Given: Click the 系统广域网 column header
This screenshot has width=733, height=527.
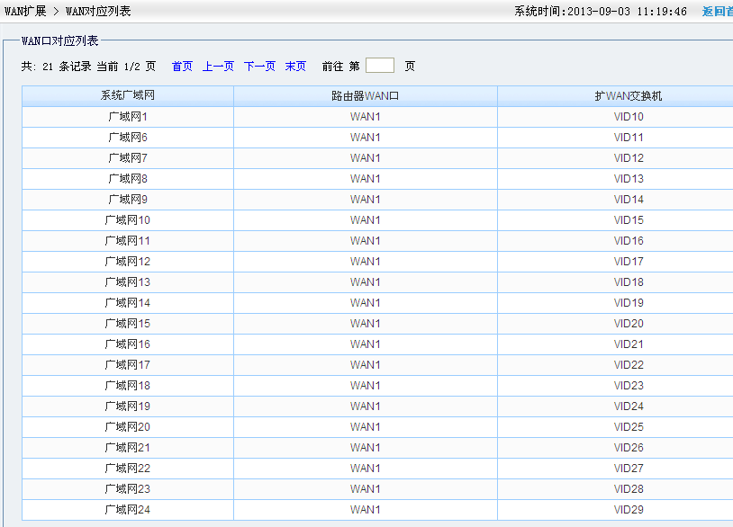Looking at the screenshot, I should tap(128, 96).
